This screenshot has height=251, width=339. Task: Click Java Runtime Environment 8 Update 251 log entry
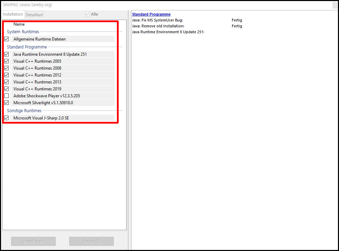click(168, 32)
